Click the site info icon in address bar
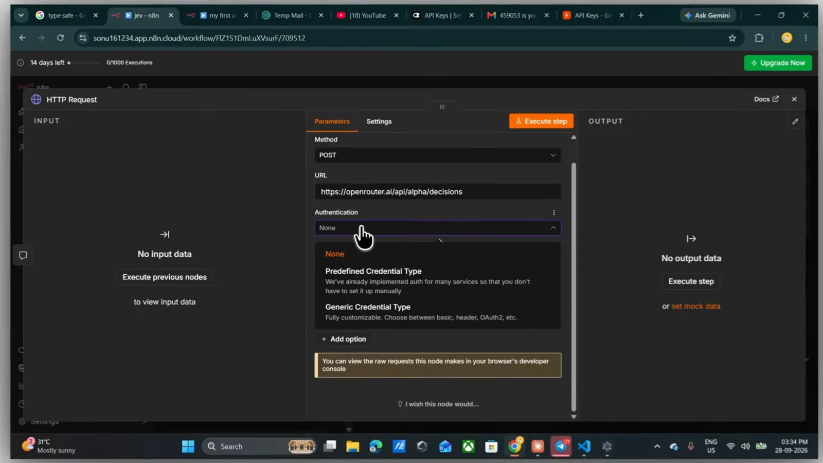This screenshot has height=463, width=823. pos(83,38)
